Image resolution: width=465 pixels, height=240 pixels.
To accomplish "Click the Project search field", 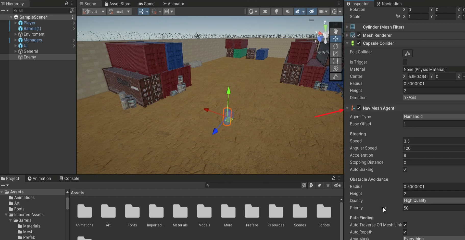I will pyautogui.click(x=253, y=185).
